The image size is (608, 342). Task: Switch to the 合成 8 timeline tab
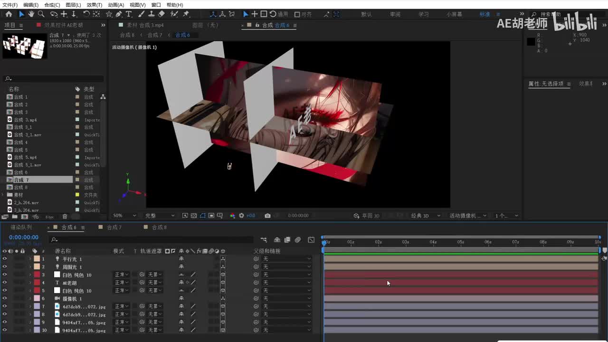pyautogui.click(x=159, y=228)
